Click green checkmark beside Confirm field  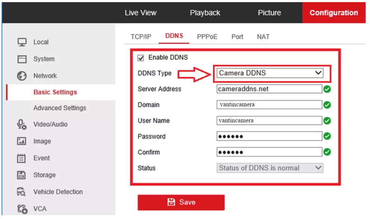(327, 152)
